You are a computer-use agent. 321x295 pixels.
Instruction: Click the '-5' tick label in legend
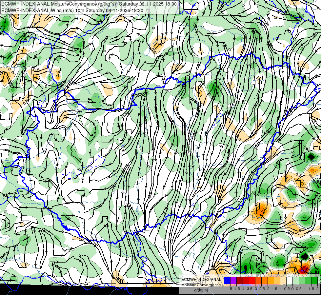[230, 289]
